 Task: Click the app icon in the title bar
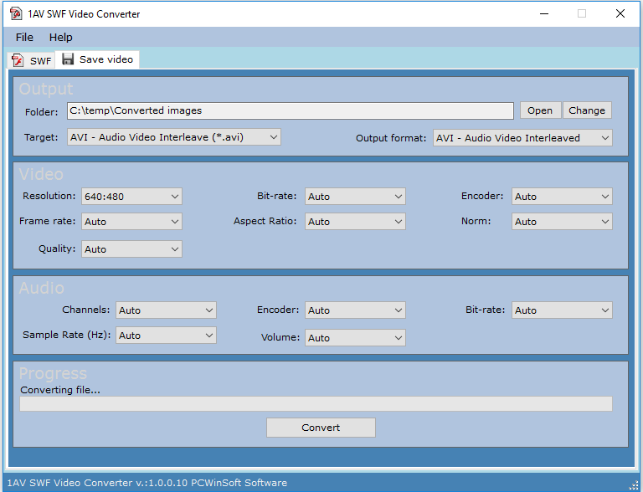click(x=16, y=13)
